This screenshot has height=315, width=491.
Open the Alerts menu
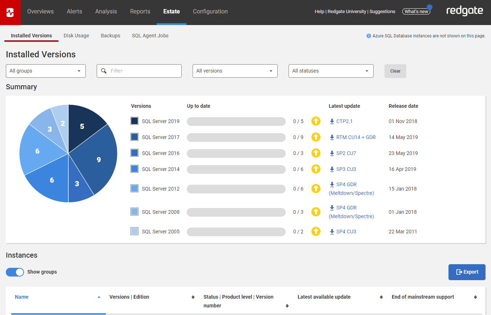(x=75, y=12)
